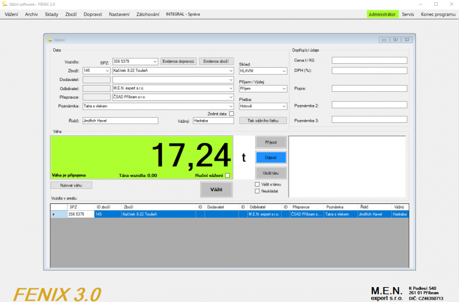Enable the Ruční vážení checkbox

[x=227, y=175]
